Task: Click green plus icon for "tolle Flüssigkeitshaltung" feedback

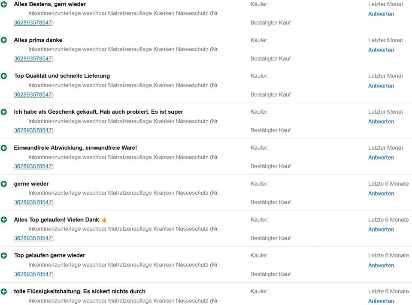Action: [4, 291]
